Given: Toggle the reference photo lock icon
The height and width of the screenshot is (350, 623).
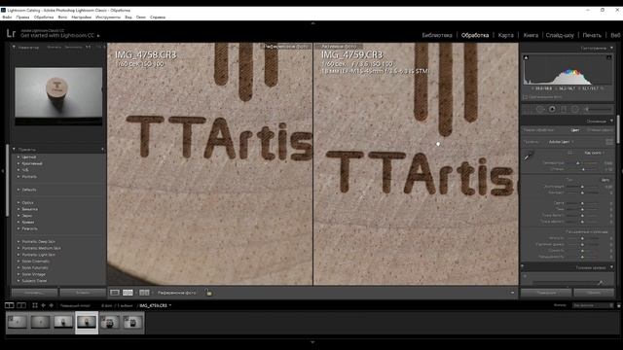Looking at the screenshot, I should (x=208, y=293).
